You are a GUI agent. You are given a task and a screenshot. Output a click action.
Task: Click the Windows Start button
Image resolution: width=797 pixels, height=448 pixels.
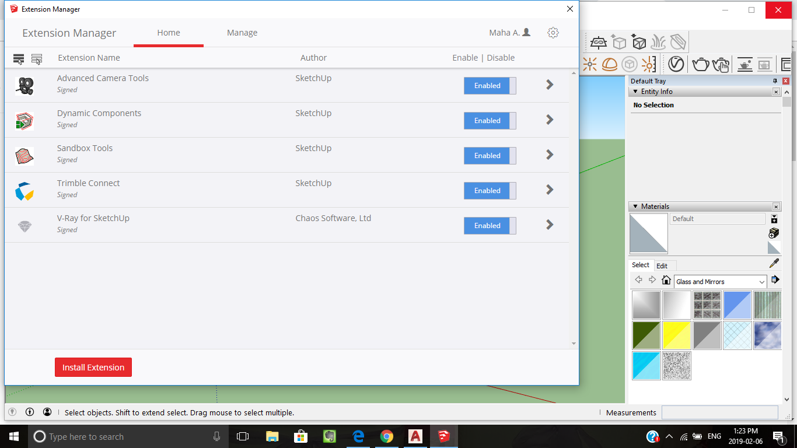tap(14, 436)
